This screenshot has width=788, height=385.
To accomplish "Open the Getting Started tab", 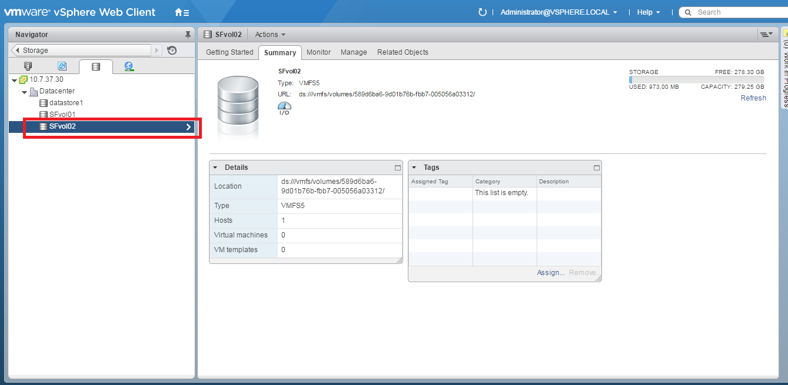I will click(230, 52).
